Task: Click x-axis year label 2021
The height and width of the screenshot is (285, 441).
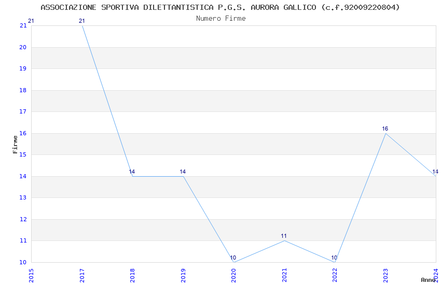Action: [284, 276]
